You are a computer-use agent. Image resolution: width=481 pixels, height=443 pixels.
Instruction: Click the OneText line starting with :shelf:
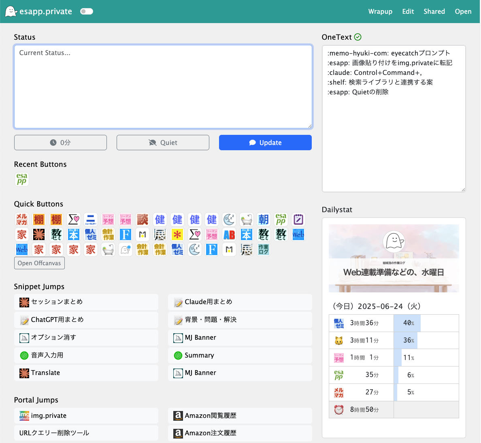[x=380, y=82]
